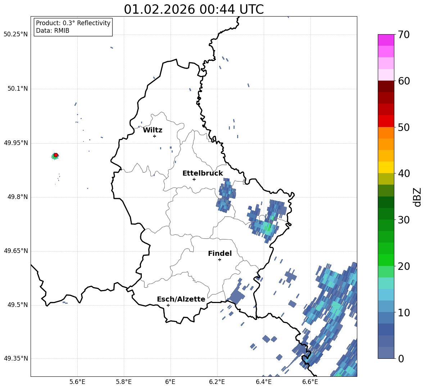Click the colorbar tick label 30
Screen dimensions: 426x389
coord(404,220)
